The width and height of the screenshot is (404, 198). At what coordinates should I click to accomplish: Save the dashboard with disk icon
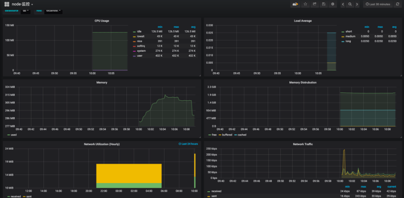[323, 4]
